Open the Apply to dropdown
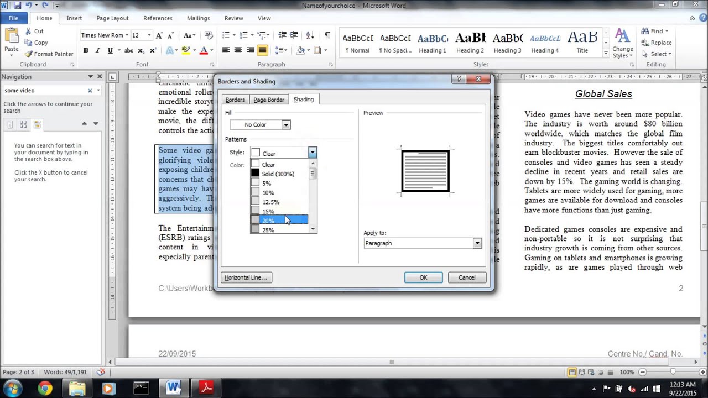 pos(477,243)
